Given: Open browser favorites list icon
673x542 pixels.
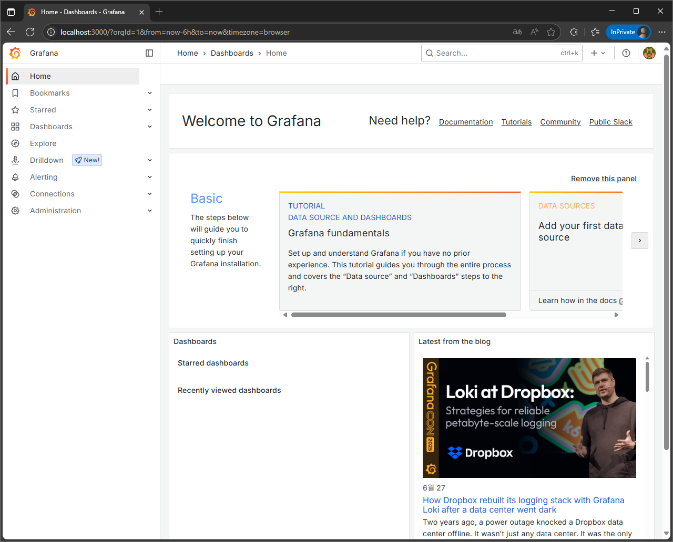Looking at the screenshot, I should [595, 32].
